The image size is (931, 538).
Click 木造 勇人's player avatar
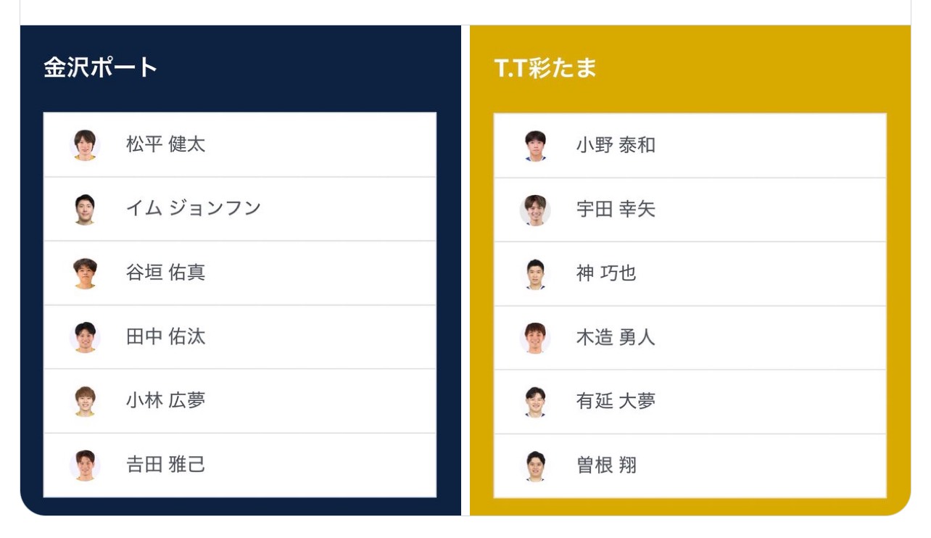(535, 338)
